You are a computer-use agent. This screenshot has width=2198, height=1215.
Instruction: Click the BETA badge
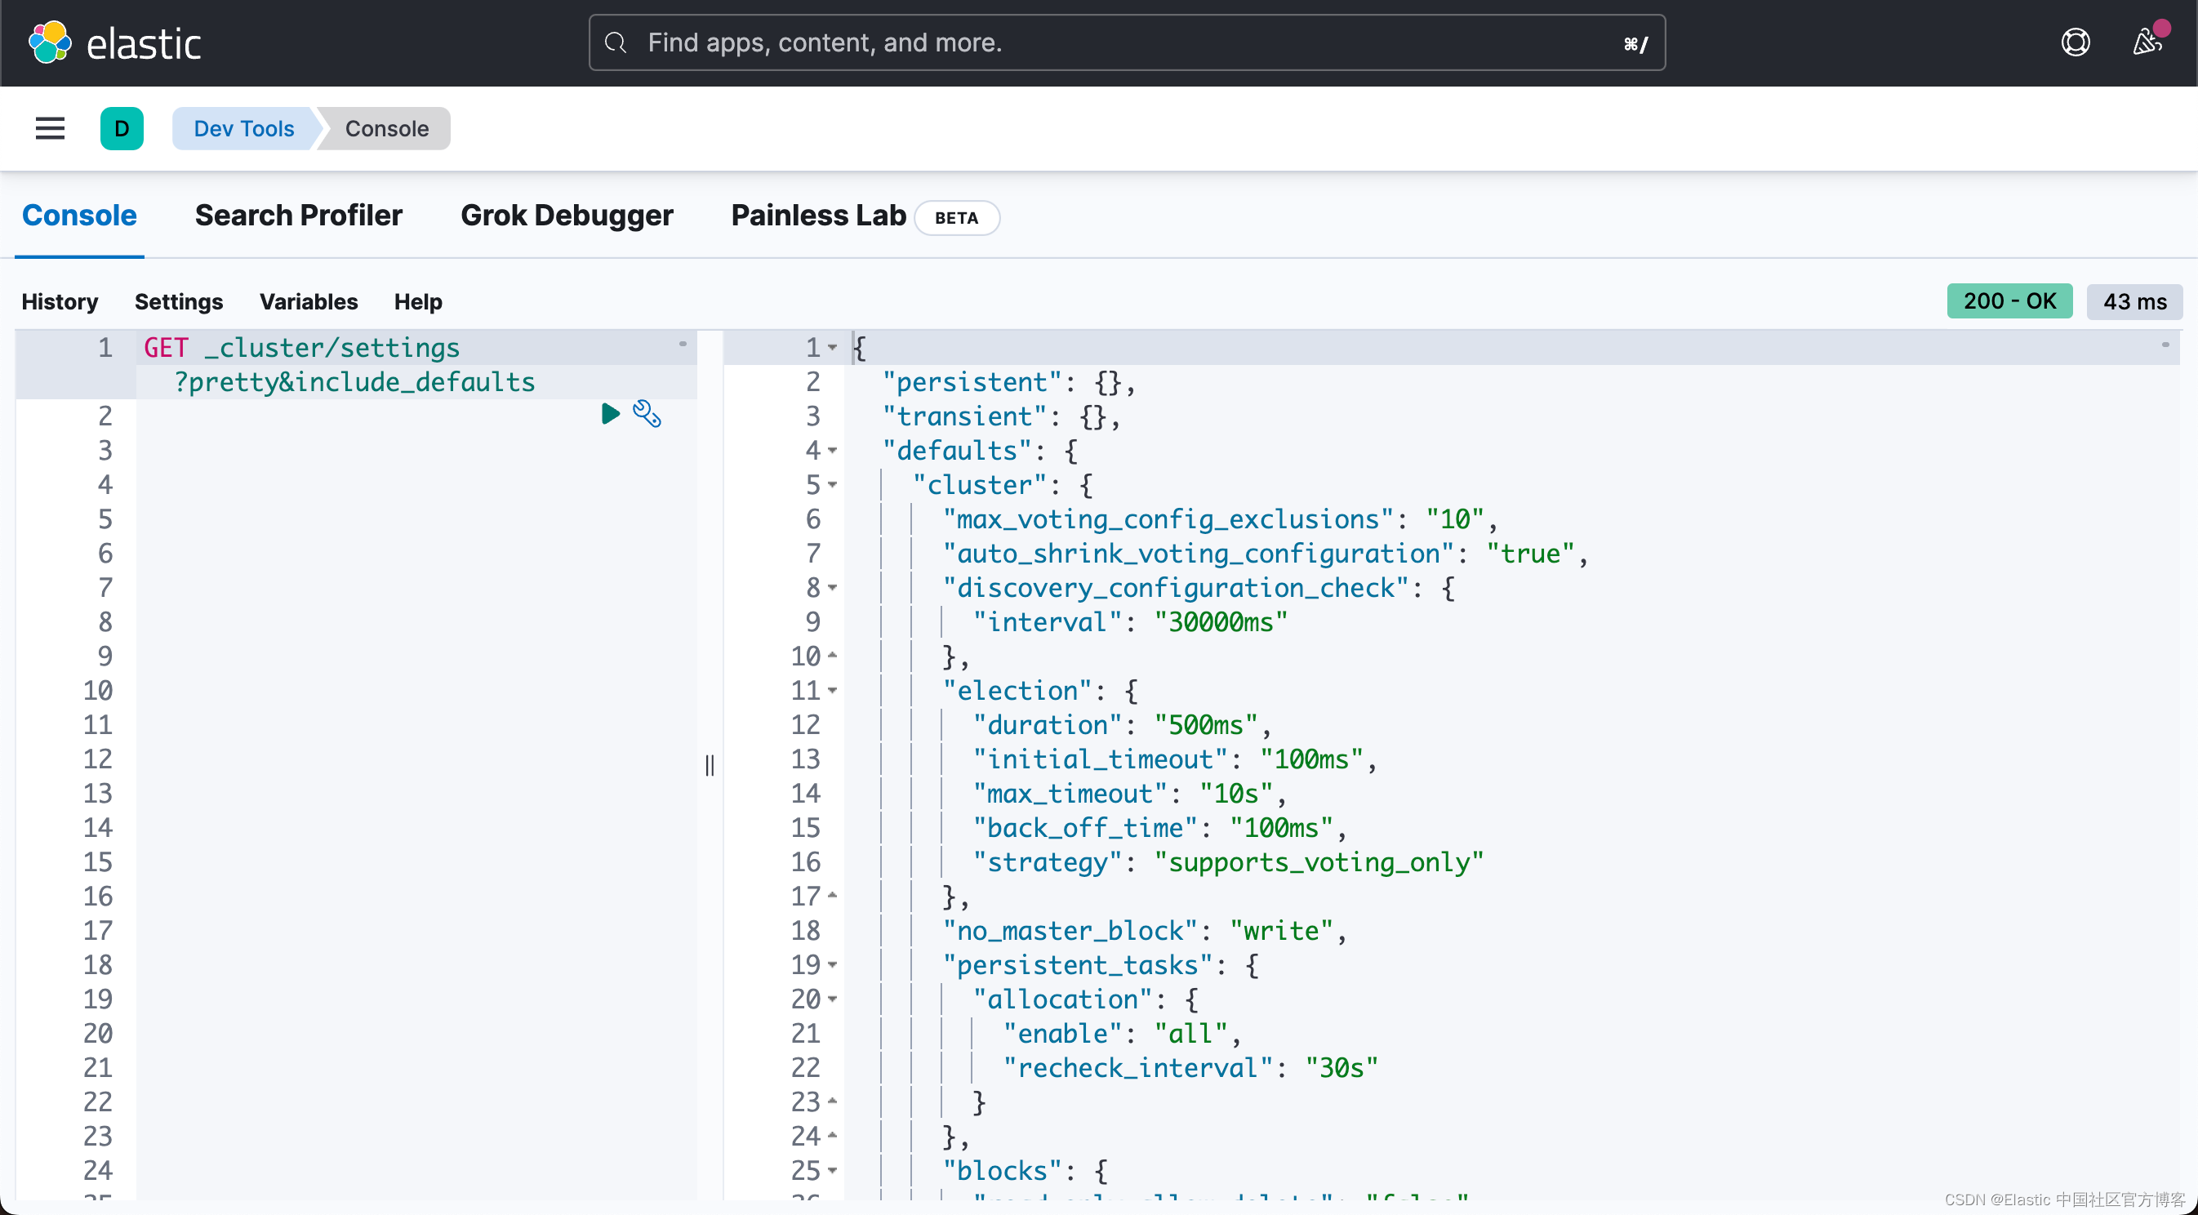click(956, 217)
